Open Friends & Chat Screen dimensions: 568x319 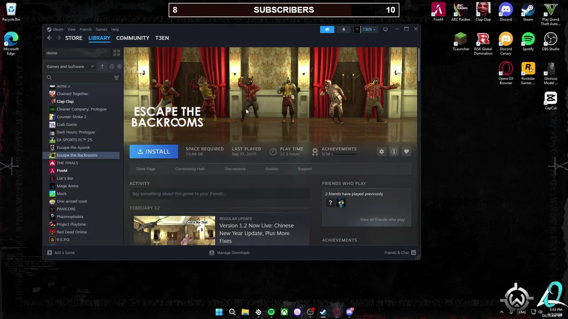[x=400, y=253]
